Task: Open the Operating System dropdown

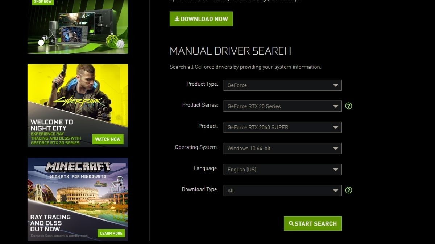Action: tap(282, 148)
